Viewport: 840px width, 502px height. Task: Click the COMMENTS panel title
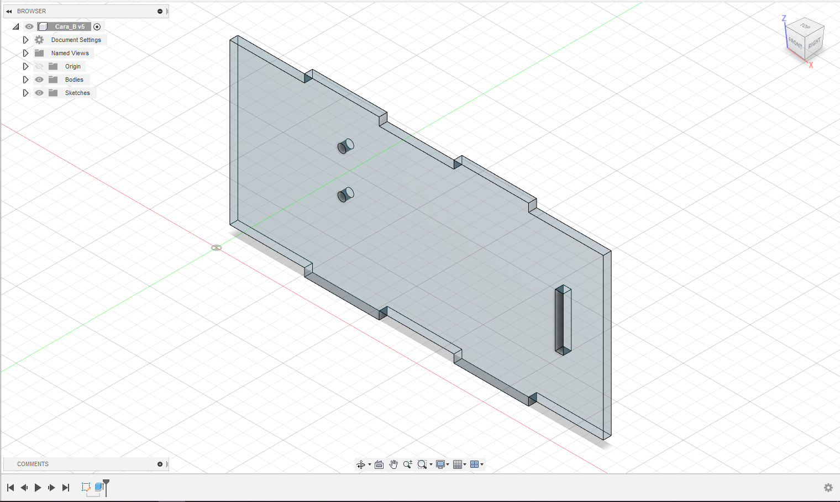pyautogui.click(x=33, y=464)
